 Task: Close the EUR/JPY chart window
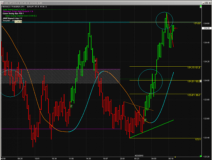point(209,3)
